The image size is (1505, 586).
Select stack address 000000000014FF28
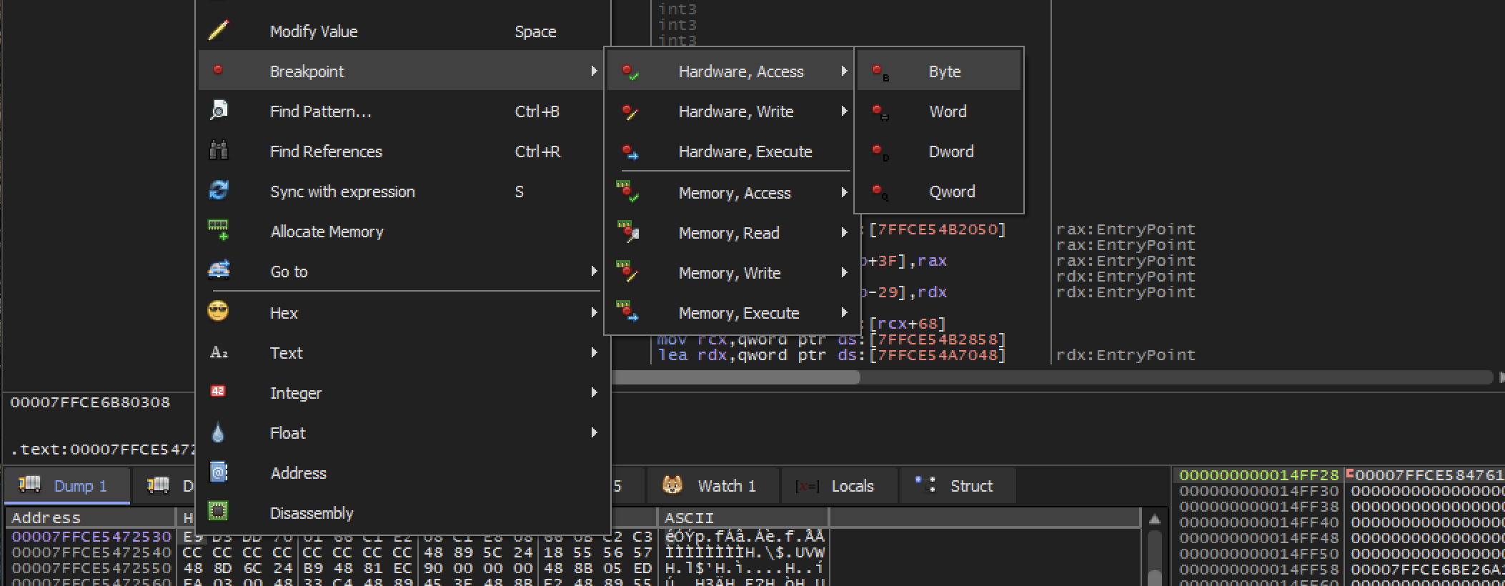[1259, 475]
